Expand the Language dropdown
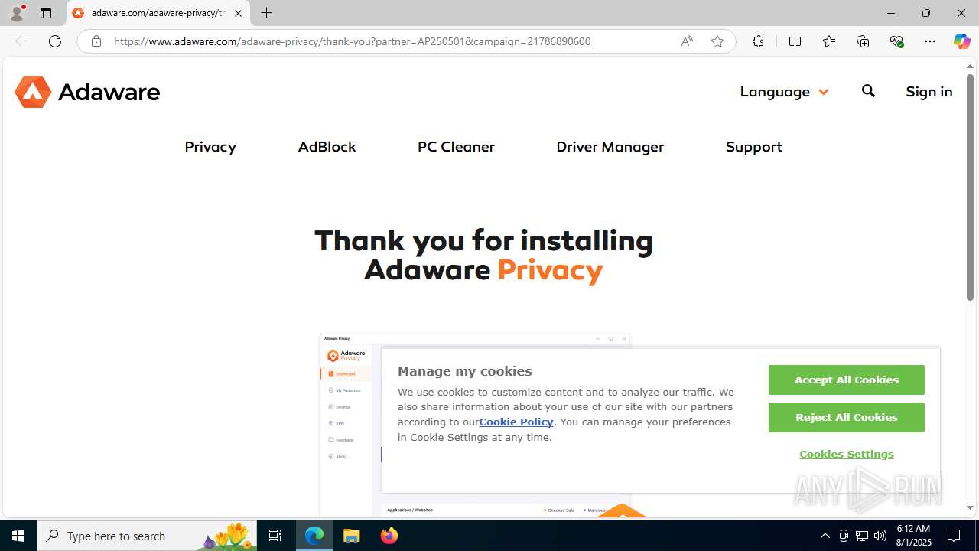Image resolution: width=979 pixels, height=551 pixels. (784, 91)
